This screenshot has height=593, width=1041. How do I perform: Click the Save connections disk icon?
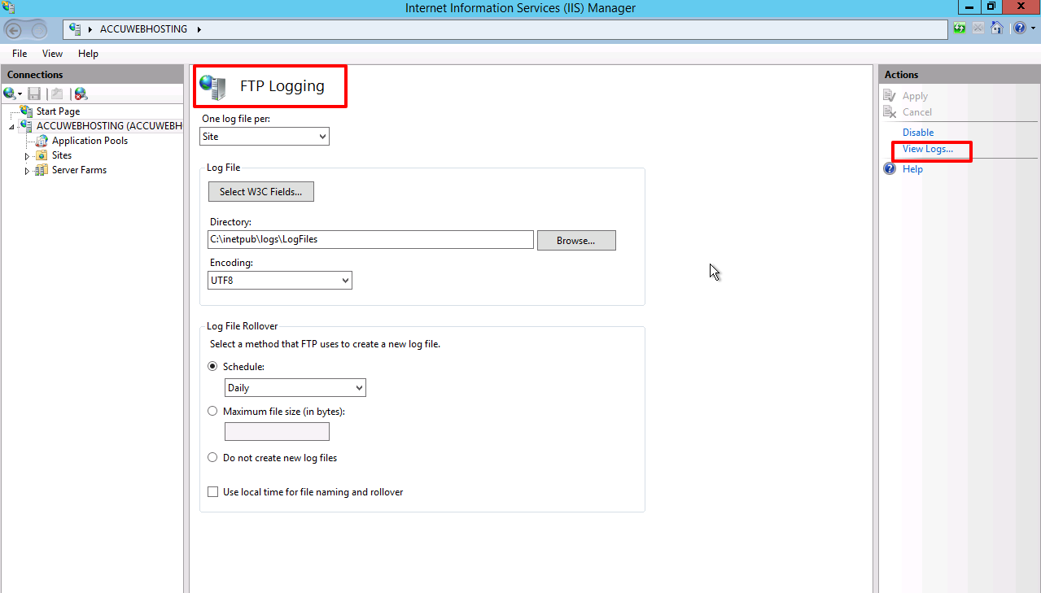[34, 94]
